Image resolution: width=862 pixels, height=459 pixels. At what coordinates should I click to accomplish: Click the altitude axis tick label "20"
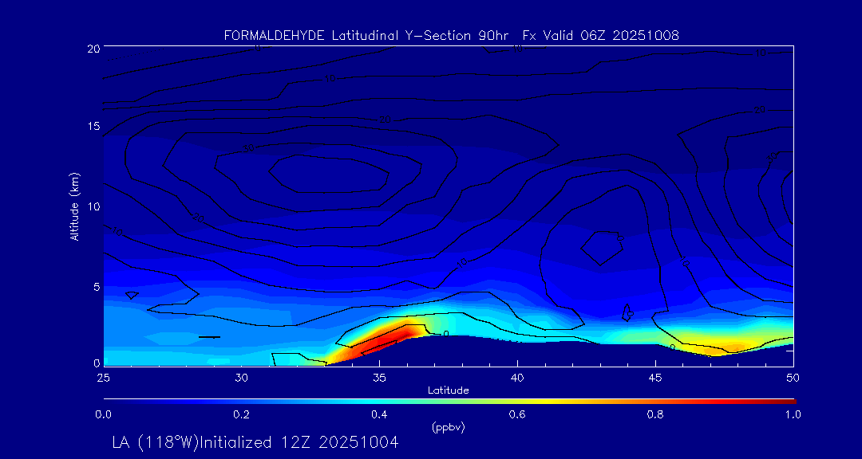[x=93, y=49]
